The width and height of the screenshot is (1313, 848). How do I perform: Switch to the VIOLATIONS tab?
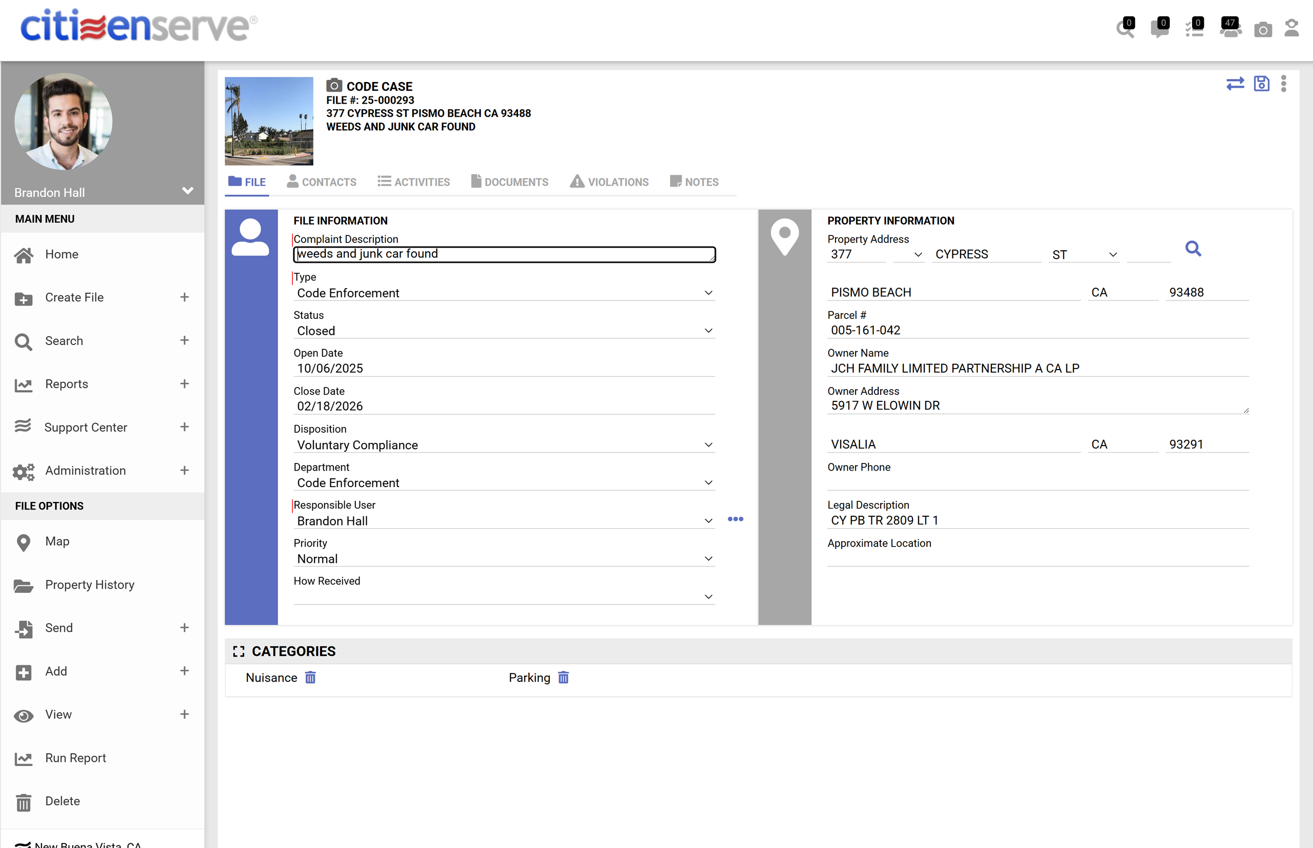(x=609, y=181)
